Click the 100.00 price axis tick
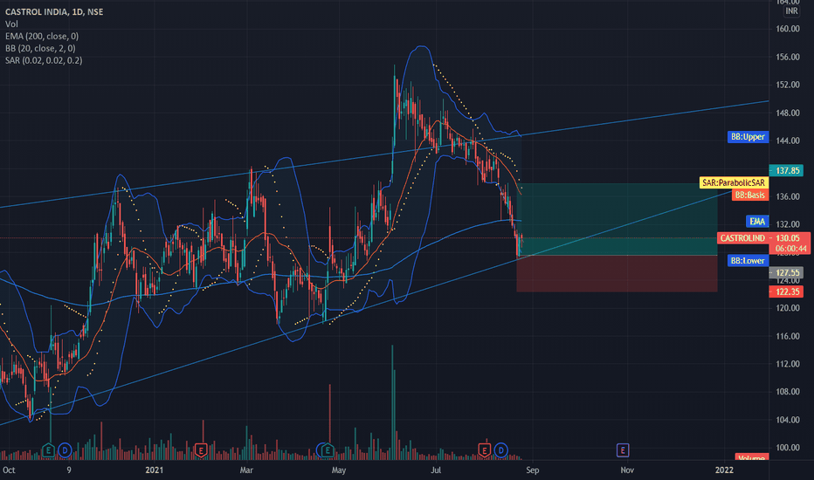 coord(788,448)
